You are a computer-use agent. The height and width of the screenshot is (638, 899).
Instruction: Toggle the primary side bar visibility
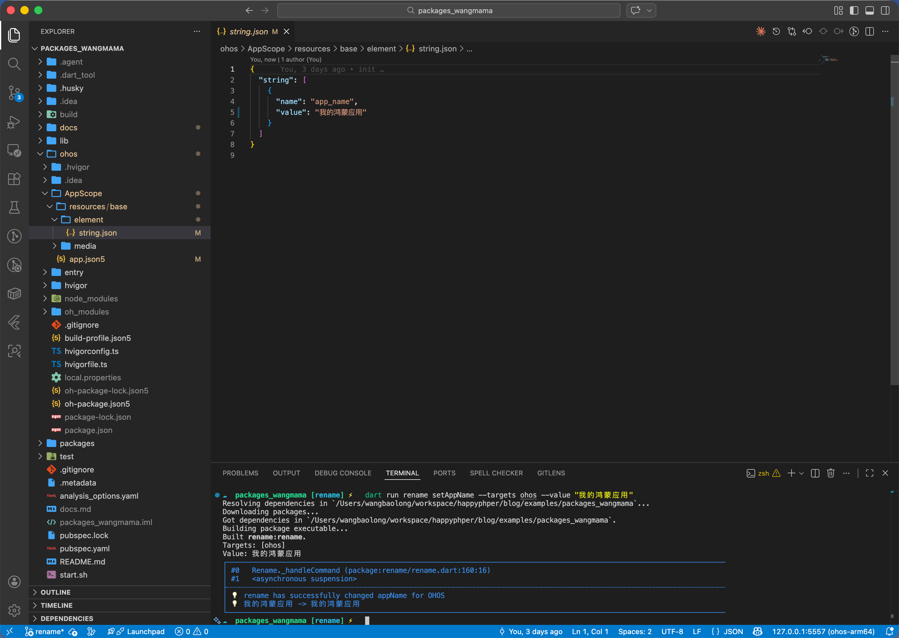854,10
